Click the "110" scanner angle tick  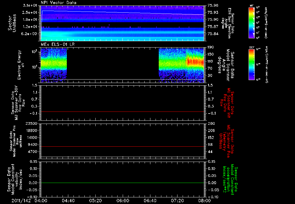[x=211, y=61]
